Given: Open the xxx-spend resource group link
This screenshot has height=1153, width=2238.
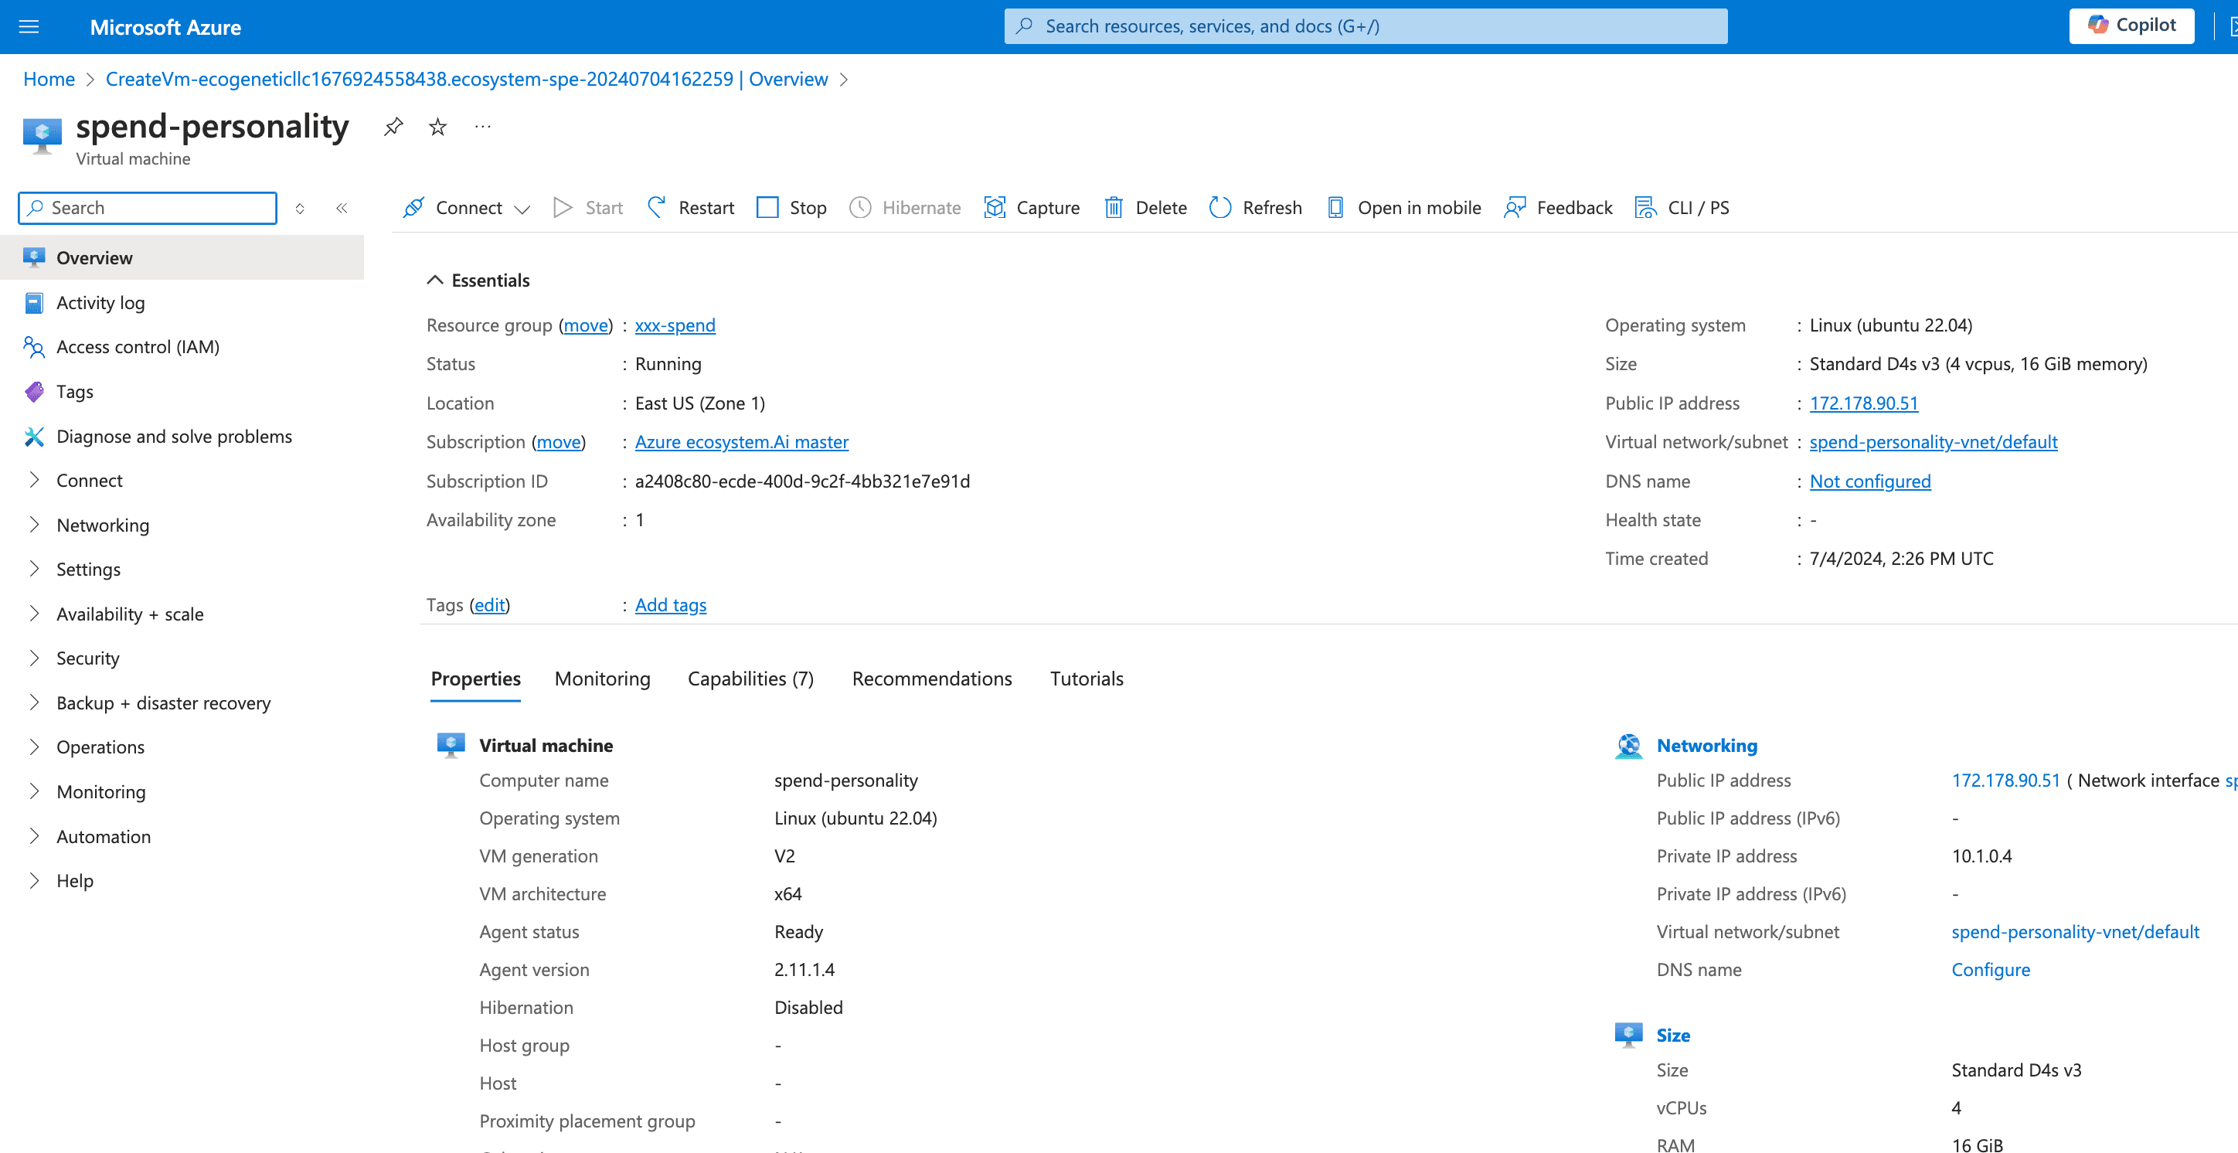Looking at the screenshot, I should coord(675,325).
